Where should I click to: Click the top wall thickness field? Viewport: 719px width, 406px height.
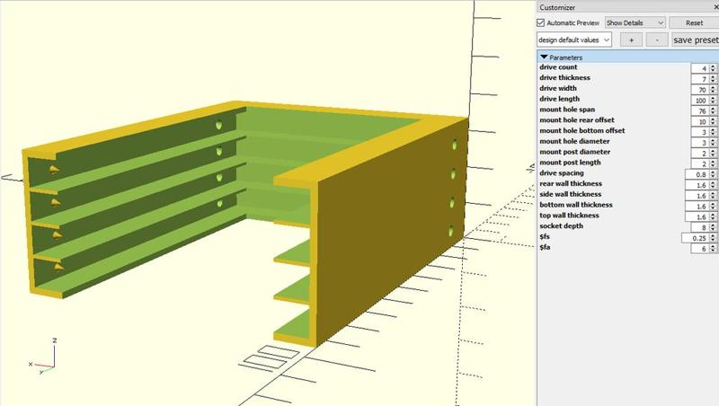pyautogui.click(x=697, y=216)
